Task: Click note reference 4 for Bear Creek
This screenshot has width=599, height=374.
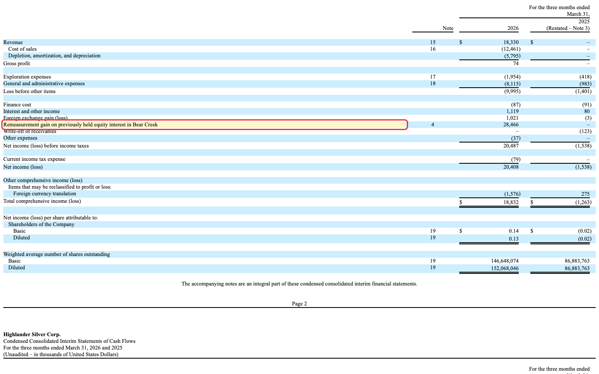Action: (x=433, y=125)
